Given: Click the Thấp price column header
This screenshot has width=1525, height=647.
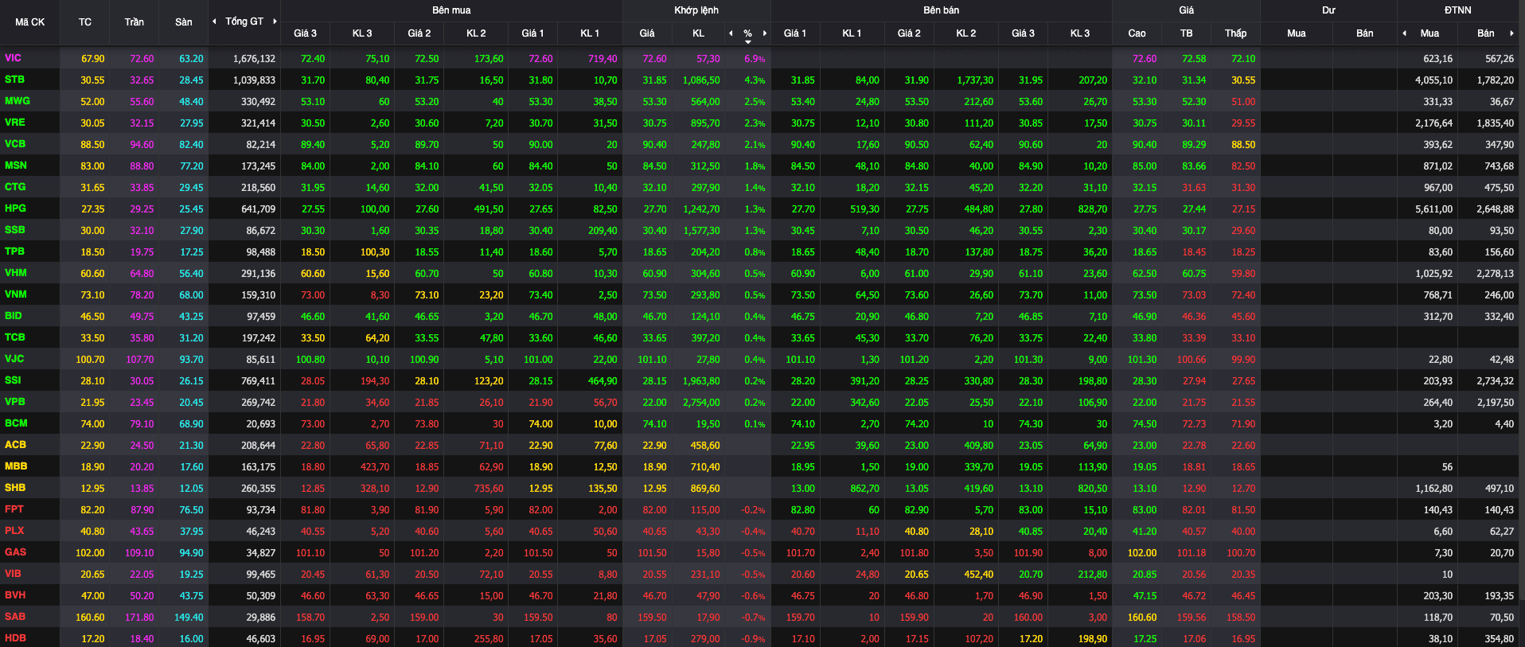Looking at the screenshot, I should tap(1235, 33).
